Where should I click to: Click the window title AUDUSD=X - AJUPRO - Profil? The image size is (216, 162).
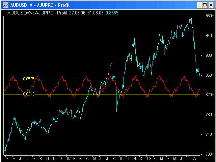[40, 5]
